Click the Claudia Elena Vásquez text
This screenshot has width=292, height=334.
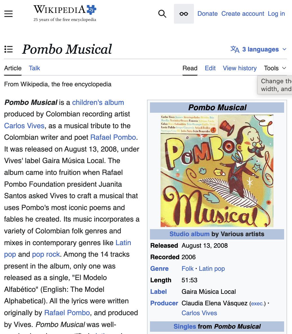pyautogui.click(x=214, y=303)
